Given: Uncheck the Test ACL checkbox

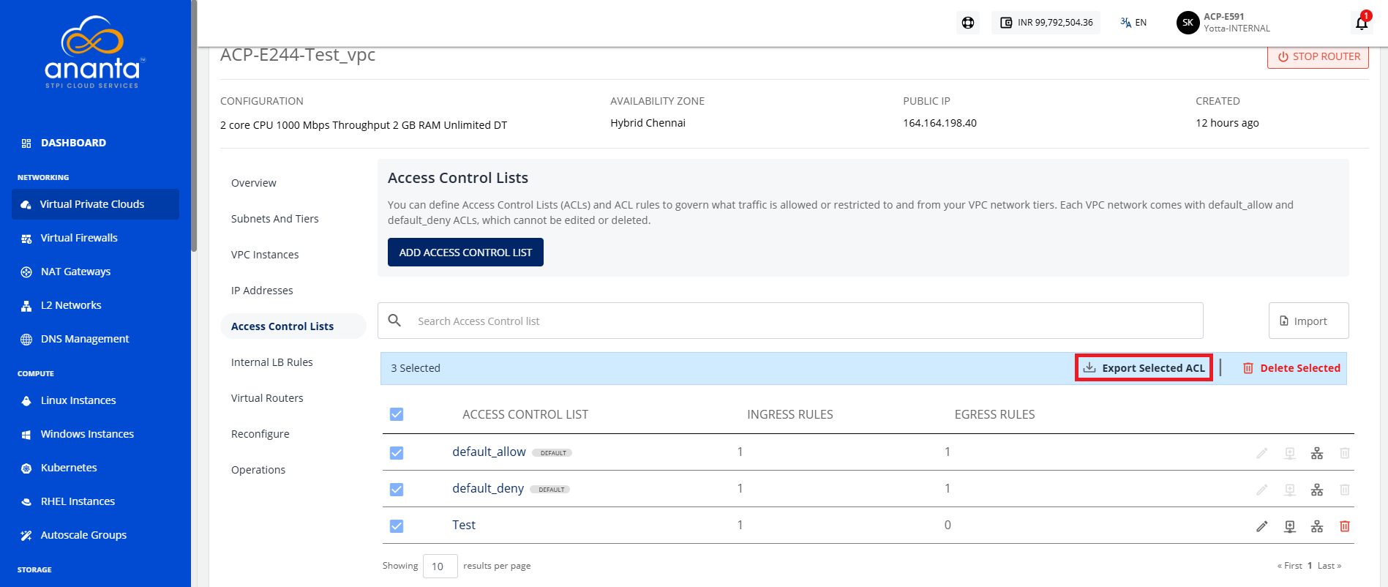Looking at the screenshot, I should [397, 526].
